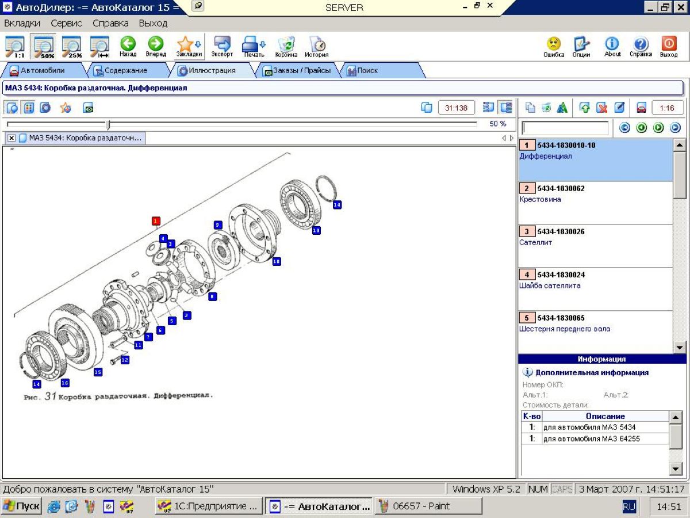
Task: Click the 31:138 page counter button
Action: click(457, 108)
